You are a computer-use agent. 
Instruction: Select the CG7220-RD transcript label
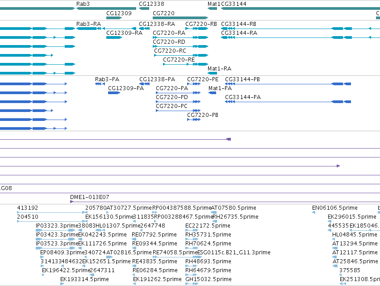click(169, 42)
